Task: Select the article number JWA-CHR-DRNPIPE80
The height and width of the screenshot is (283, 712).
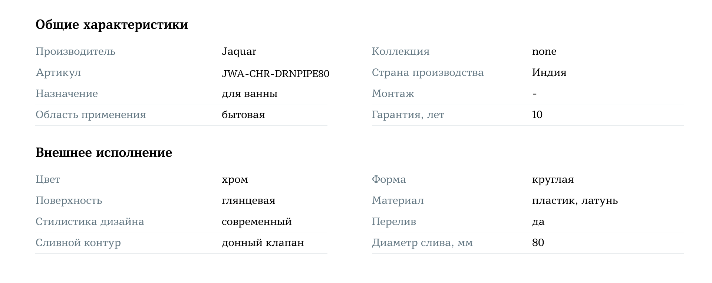Action: (x=275, y=73)
